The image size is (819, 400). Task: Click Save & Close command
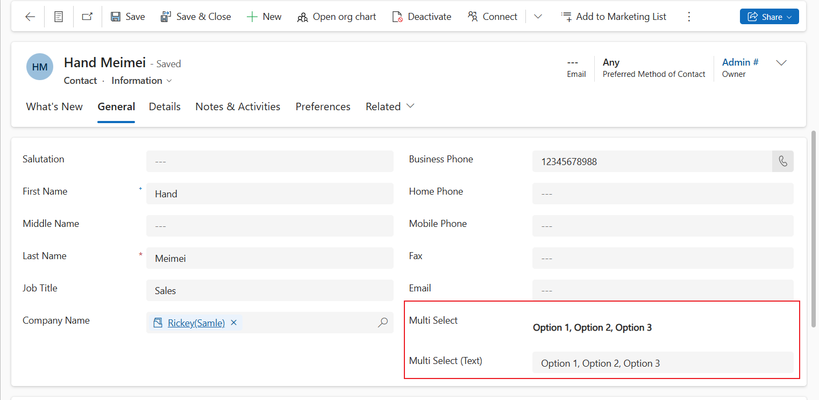point(196,17)
